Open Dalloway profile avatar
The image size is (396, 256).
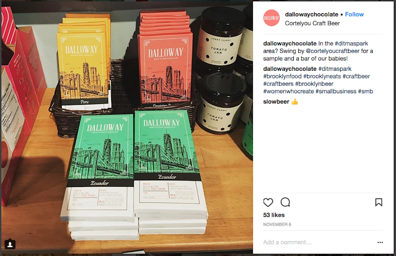[272, 18]
